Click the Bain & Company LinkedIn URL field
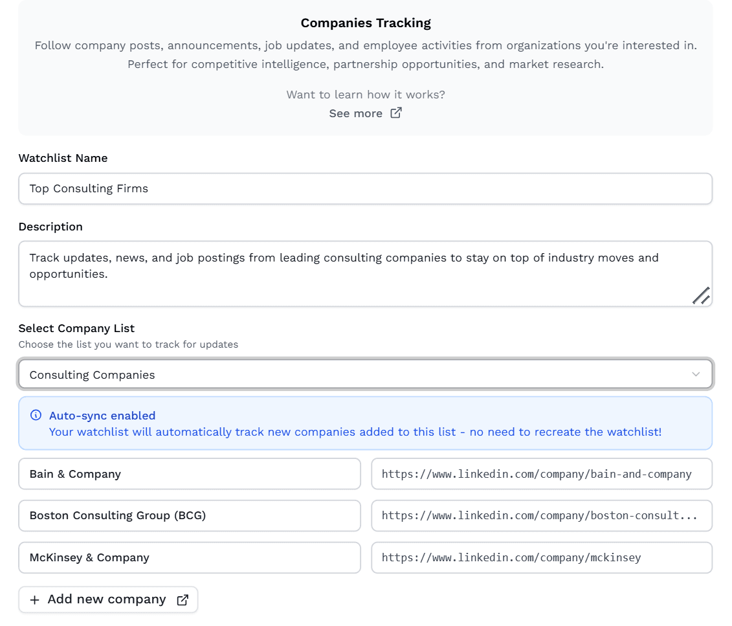The image size is (732, 626). [542, 473]
